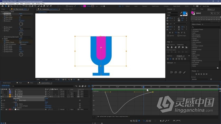The width and height of the screenshot is (221, 124).
Task: Unlock the BG layer lock
Action: (x=6, y=109)
